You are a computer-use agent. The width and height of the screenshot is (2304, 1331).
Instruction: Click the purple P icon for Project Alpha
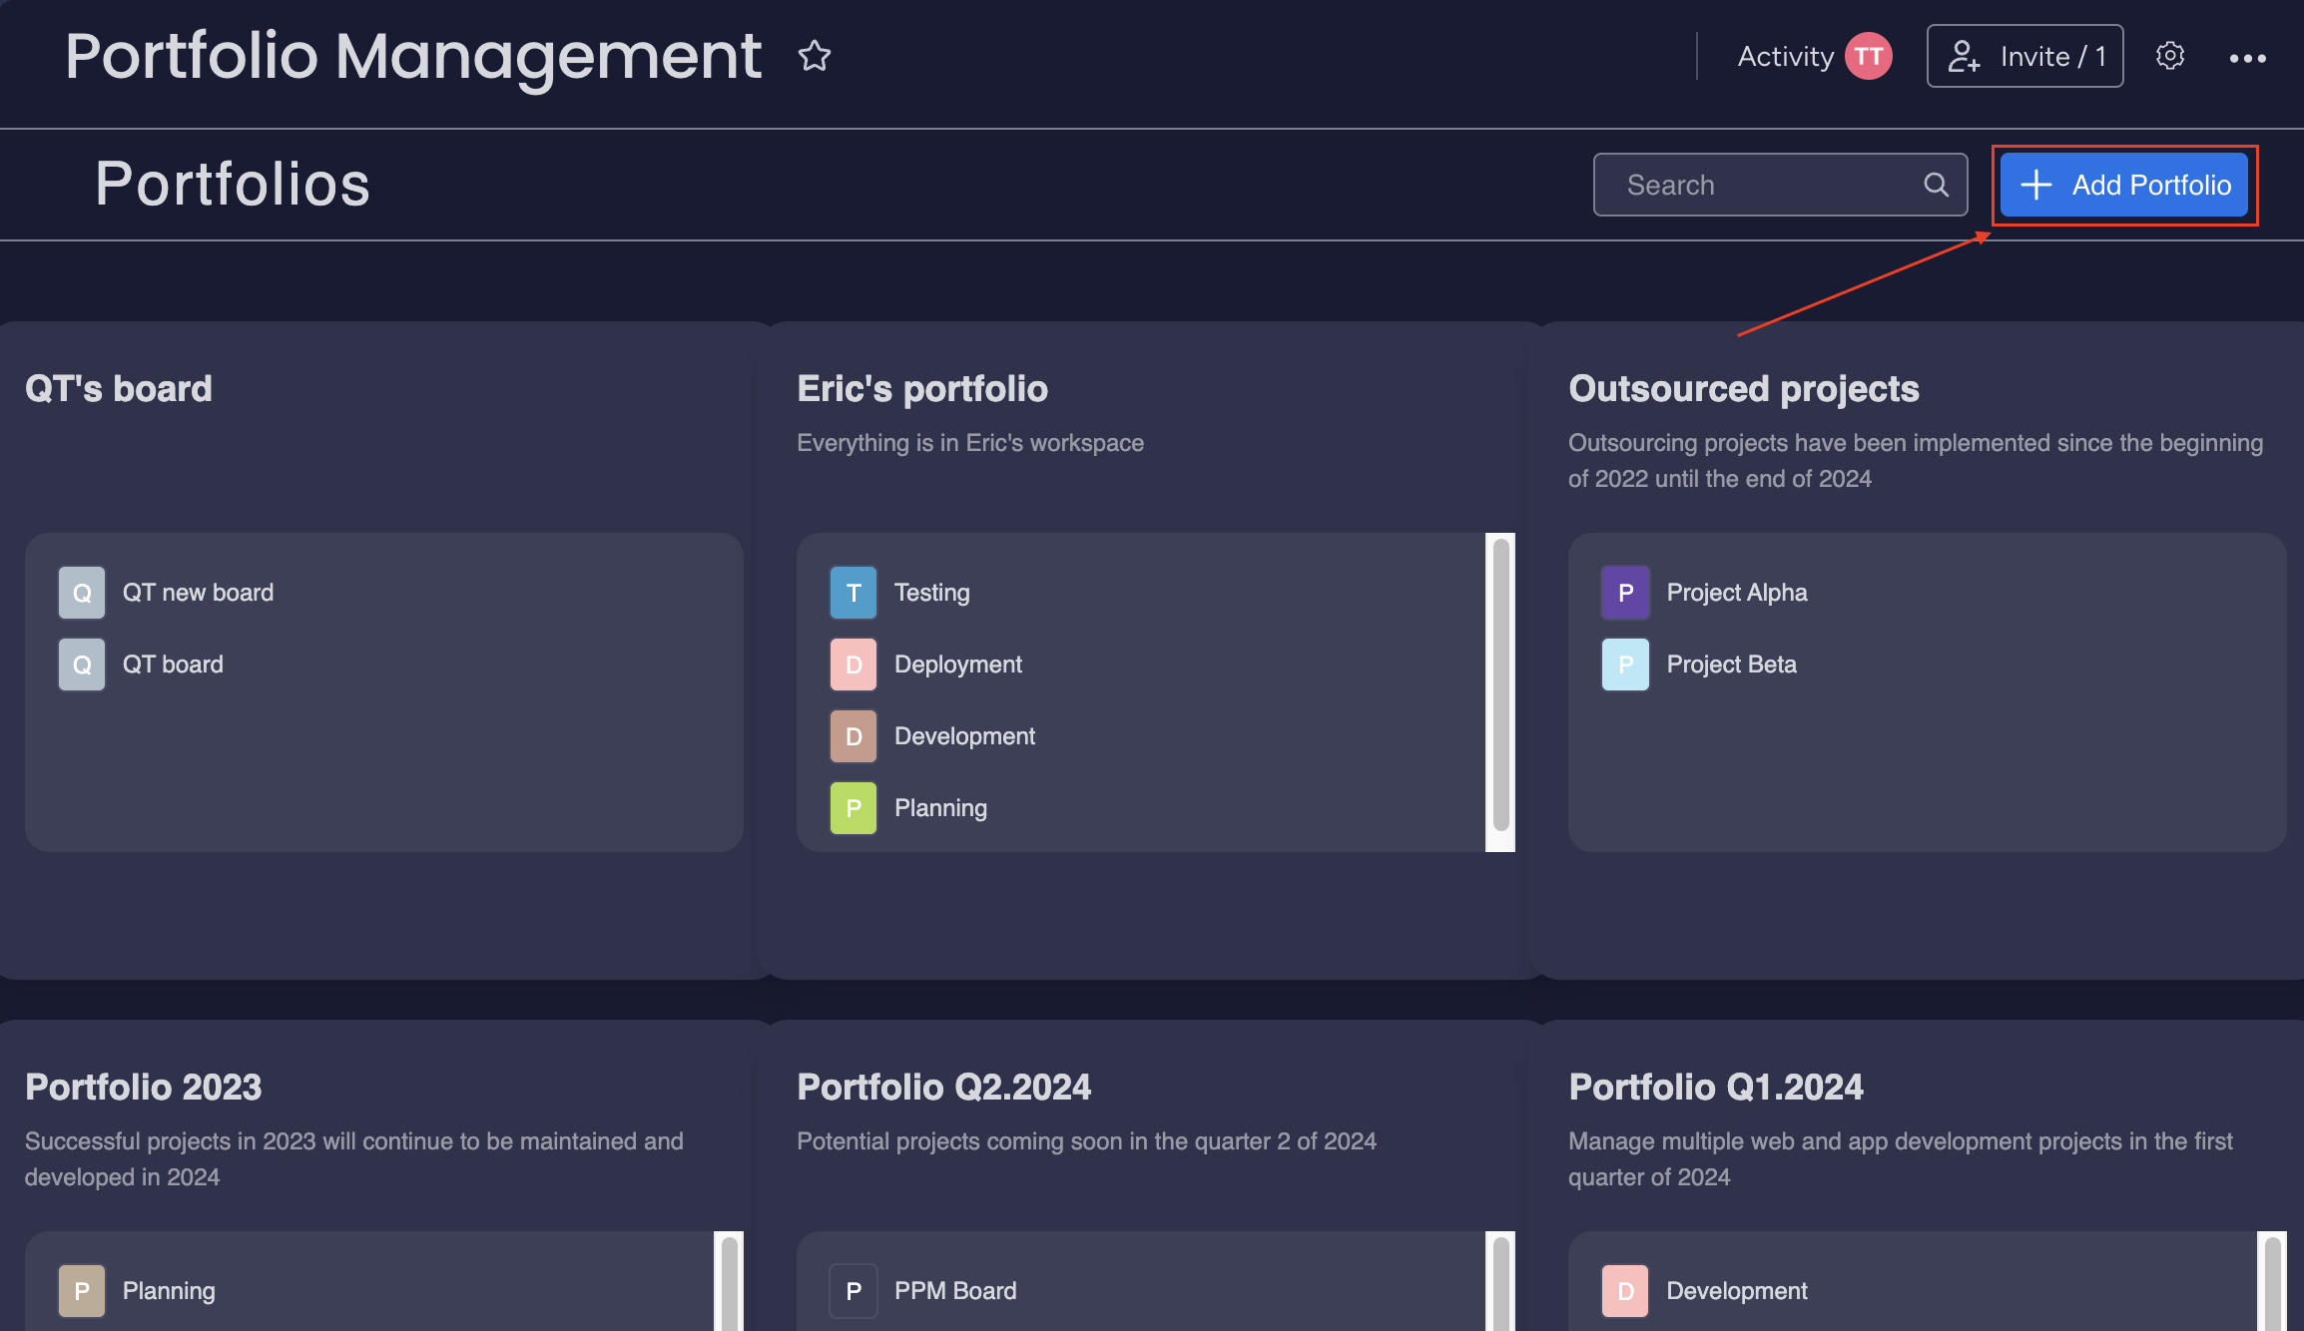1624,593
